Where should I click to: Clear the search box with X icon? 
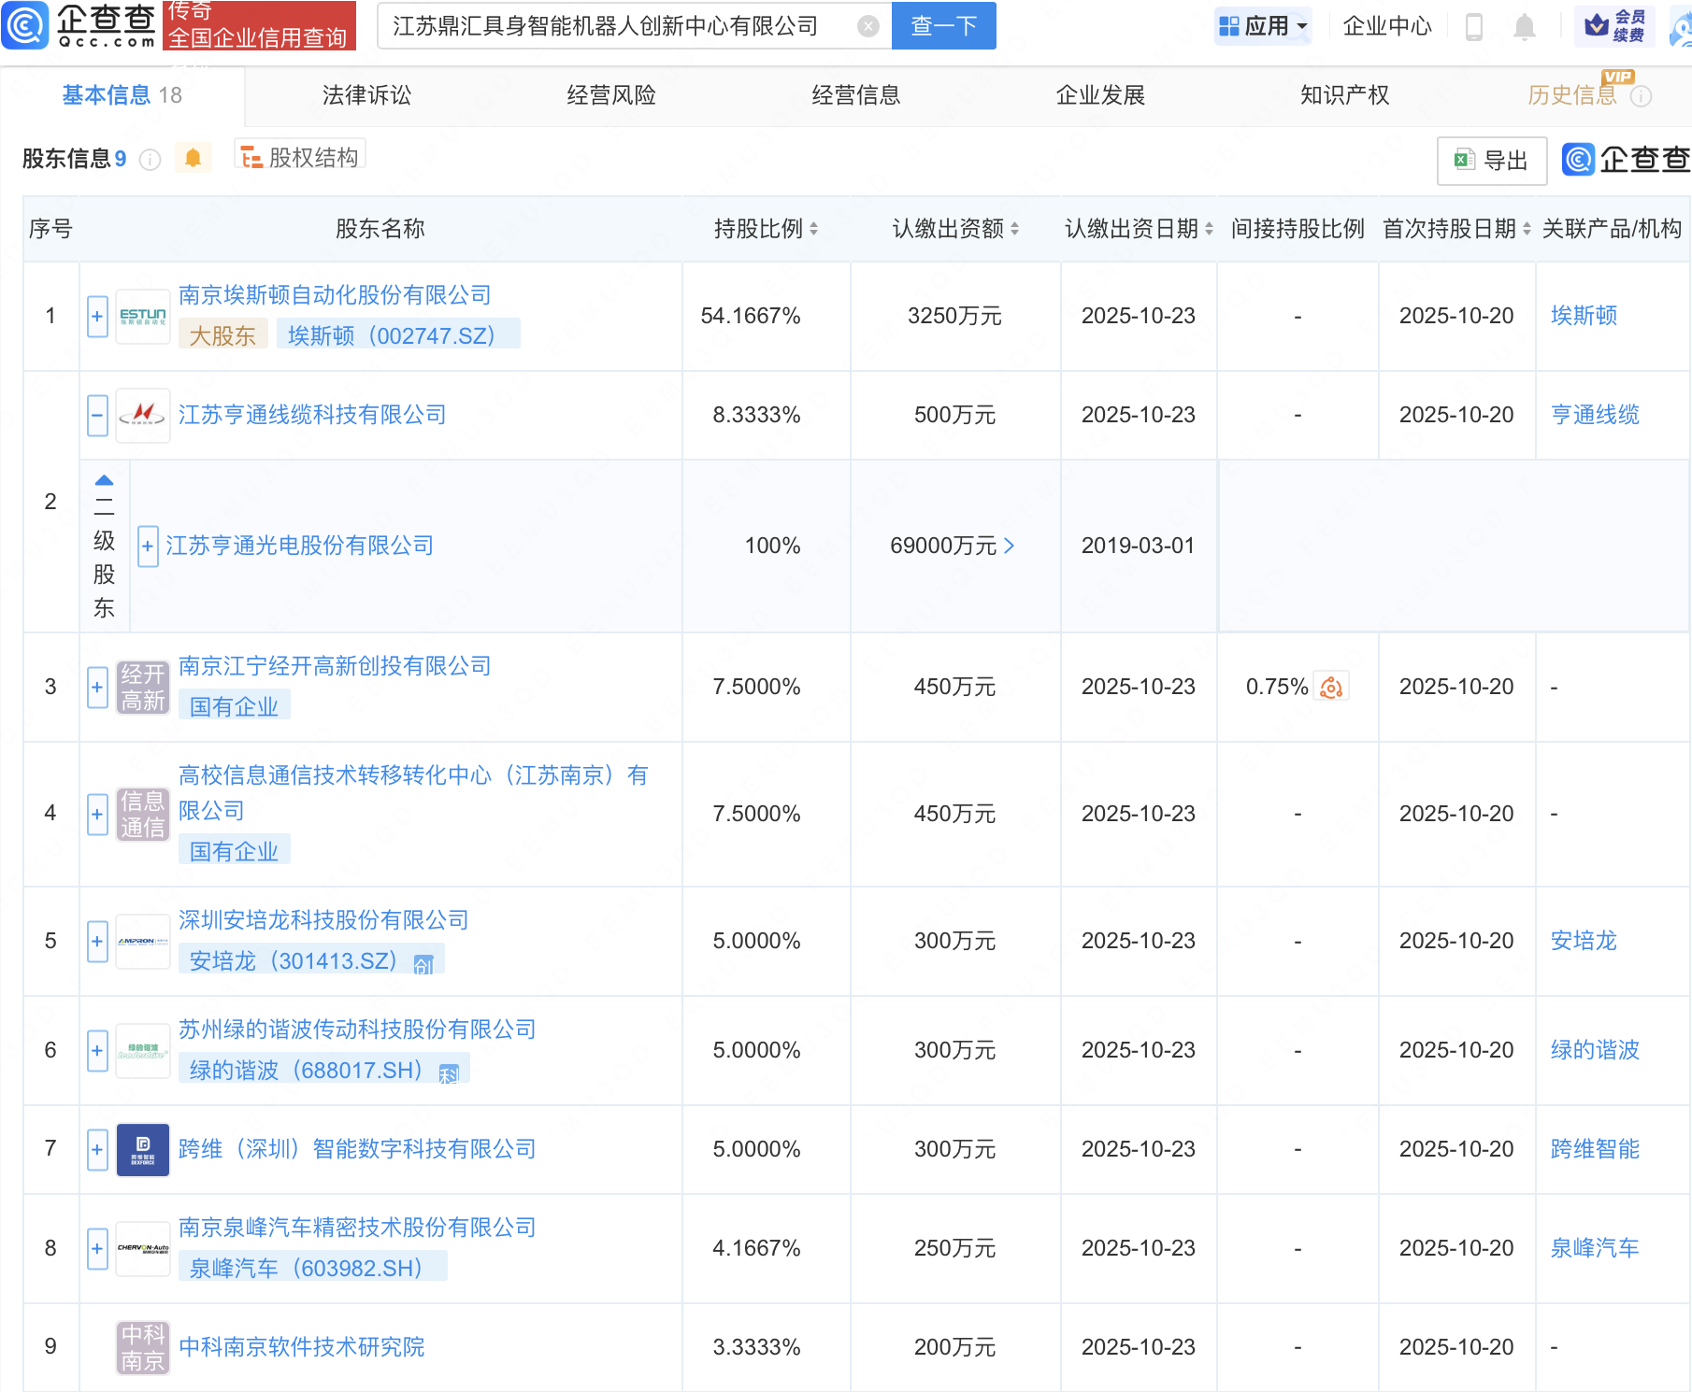pyautogui.click(x=868, y=26)
